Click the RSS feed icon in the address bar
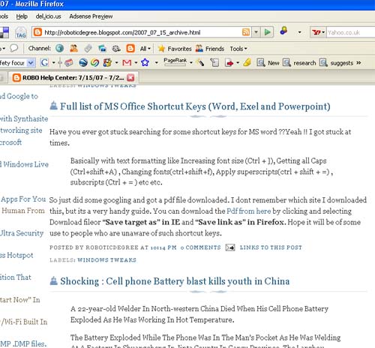Screen dimensions: 375x348 [x=246, y=32]
